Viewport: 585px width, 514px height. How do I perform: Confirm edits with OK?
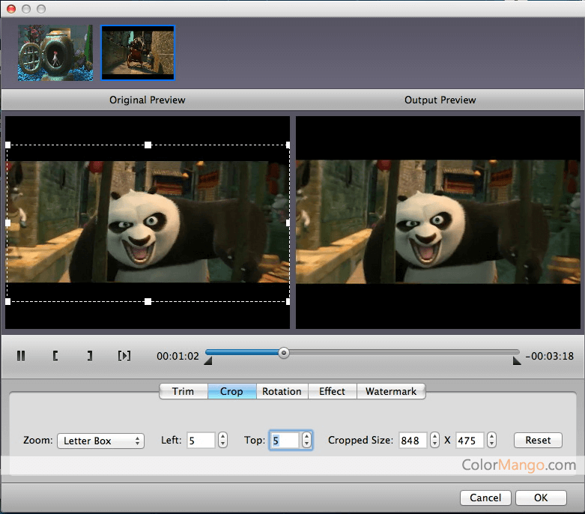(x=541, y=498)
